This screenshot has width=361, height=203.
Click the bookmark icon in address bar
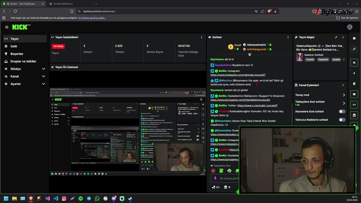point(72,11)
